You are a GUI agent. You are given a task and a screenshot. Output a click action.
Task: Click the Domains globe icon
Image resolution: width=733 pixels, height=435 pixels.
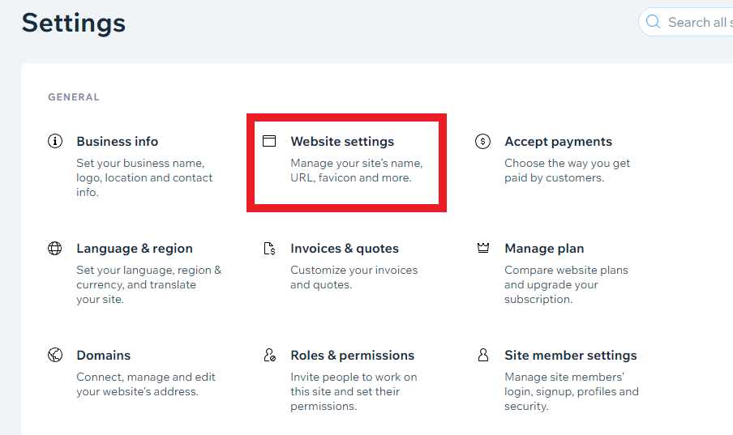[55, 355]
